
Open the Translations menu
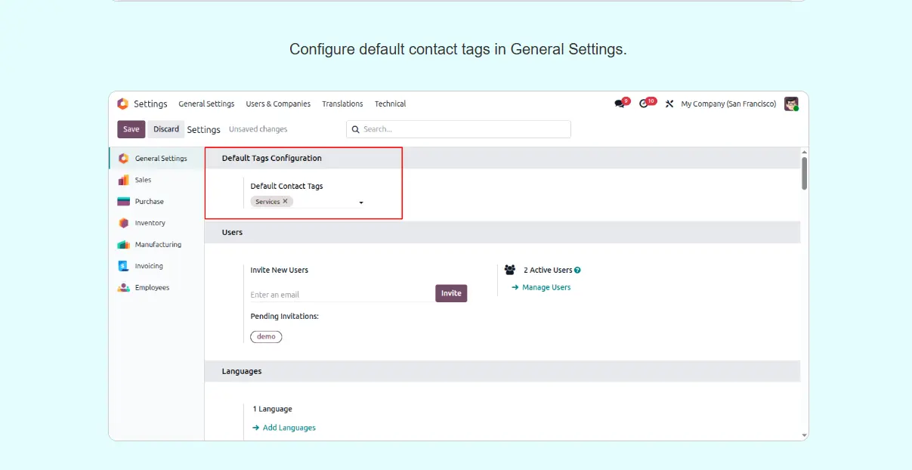pos(342,104)
